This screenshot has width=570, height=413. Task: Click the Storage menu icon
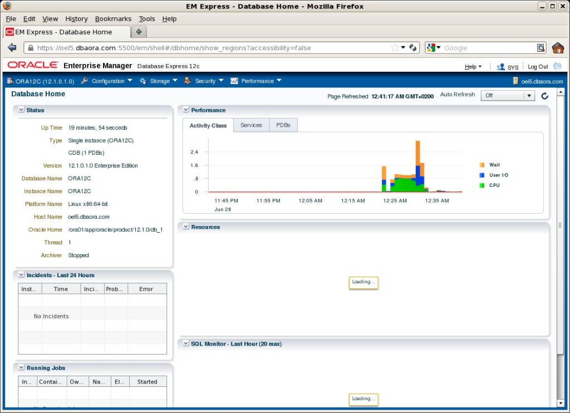[x=143, y=81]
